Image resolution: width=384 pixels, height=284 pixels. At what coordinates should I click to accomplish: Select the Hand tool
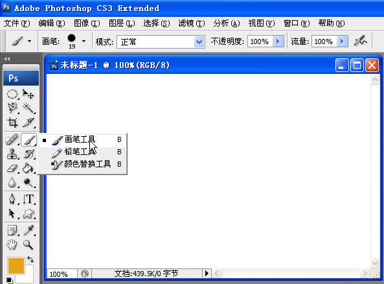click(x=12, y=244)
